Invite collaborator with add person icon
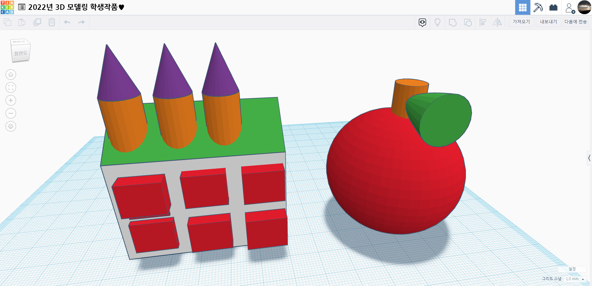 (x=570, y=8)
